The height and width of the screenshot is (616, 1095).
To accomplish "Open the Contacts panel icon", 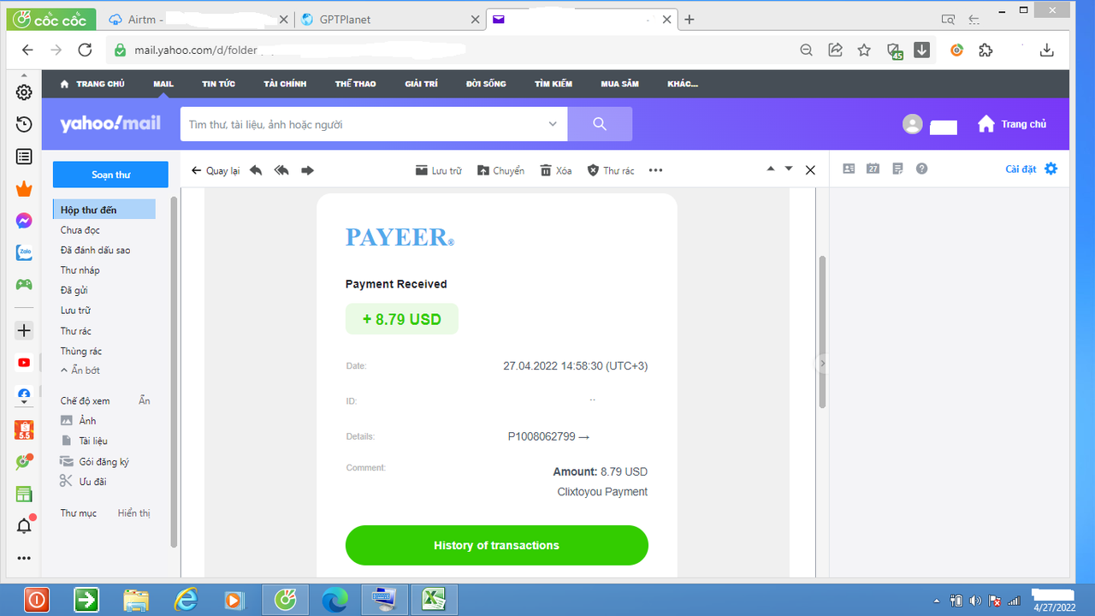I will tap(849, 169).
